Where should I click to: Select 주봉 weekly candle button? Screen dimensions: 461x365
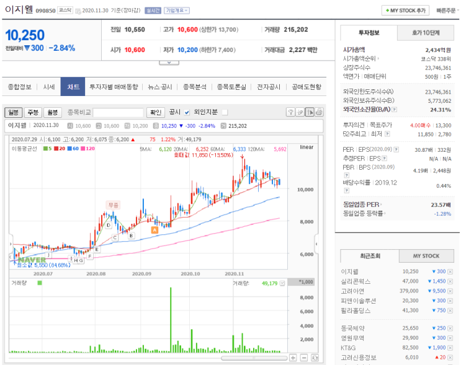tap(33, 112)
